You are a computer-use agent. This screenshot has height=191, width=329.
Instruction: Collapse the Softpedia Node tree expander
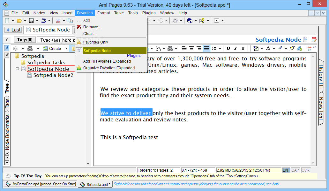click(x=18, y=69)
